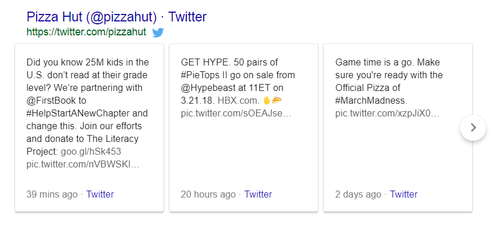Open the goo.gl/hSk453 link in first tweet
Viewport: 496px width, 230px height.
coord(91,152)
